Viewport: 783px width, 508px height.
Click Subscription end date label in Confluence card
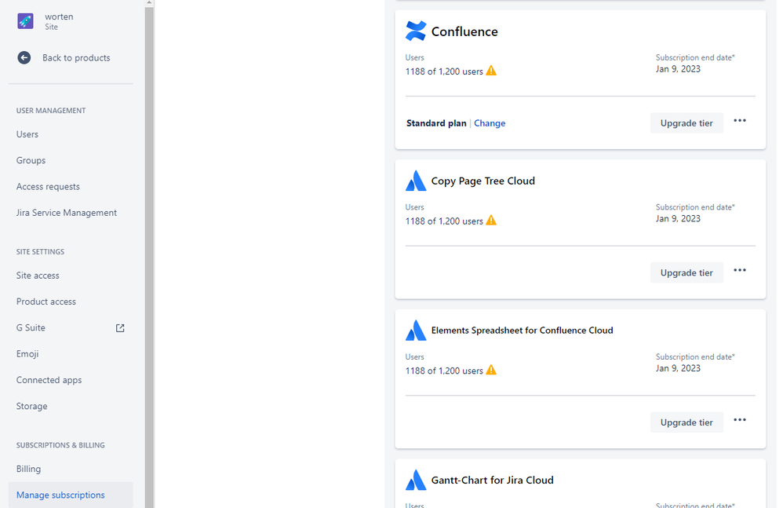(x=695, y=57)
